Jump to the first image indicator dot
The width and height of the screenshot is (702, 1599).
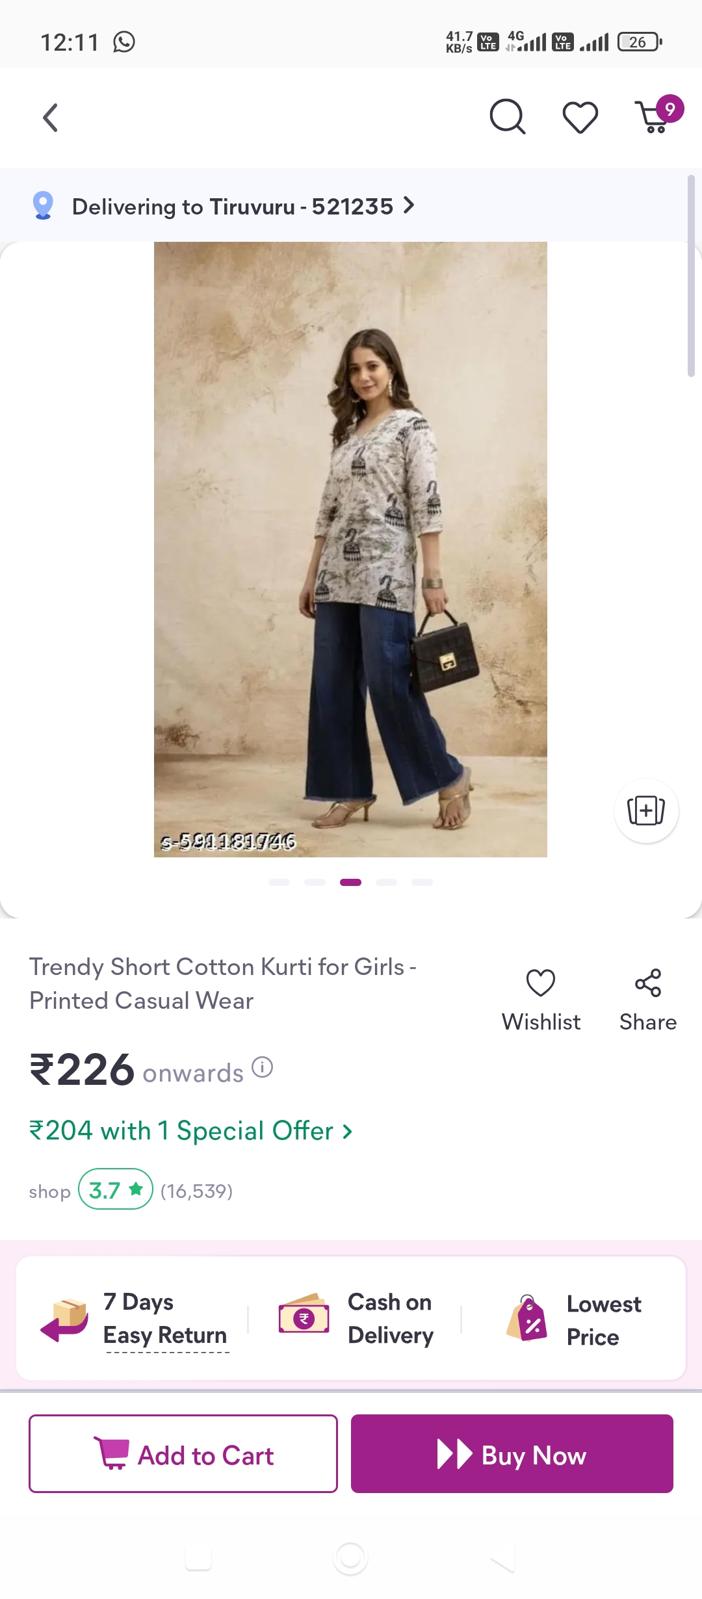coord(279,882)
